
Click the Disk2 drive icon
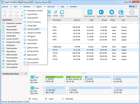click(33, 88)
